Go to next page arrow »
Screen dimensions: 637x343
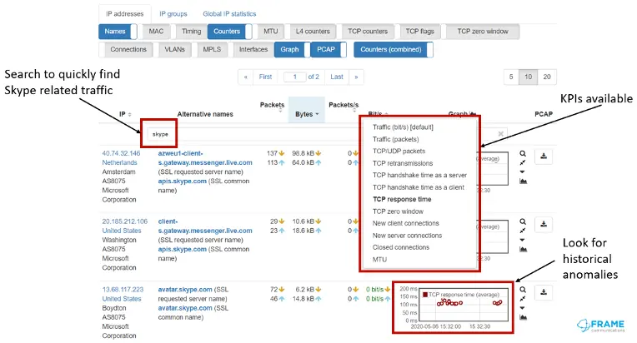click(356, 77)
